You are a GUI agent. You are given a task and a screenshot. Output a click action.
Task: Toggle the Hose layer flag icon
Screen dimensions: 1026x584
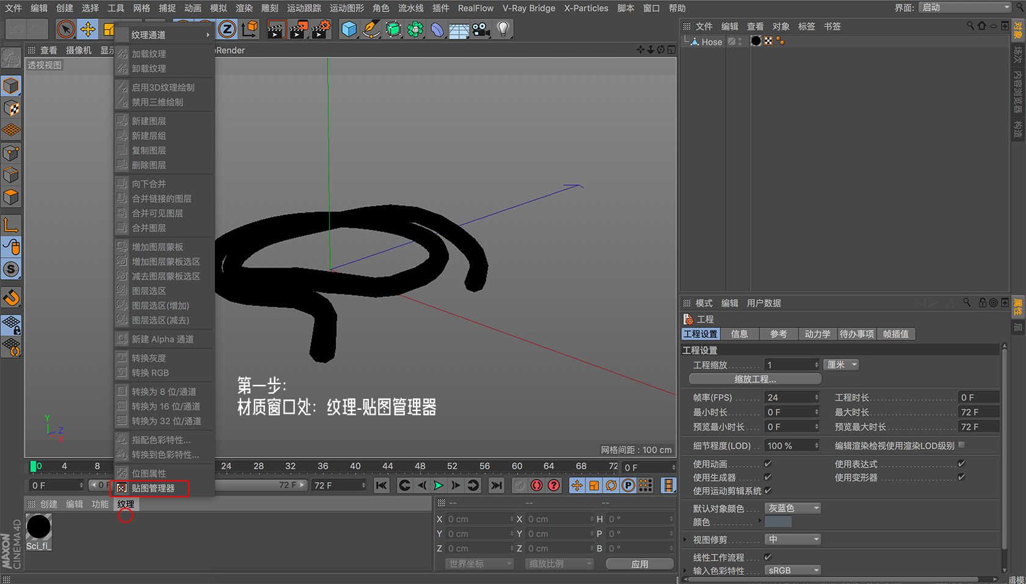pos(732,42)
